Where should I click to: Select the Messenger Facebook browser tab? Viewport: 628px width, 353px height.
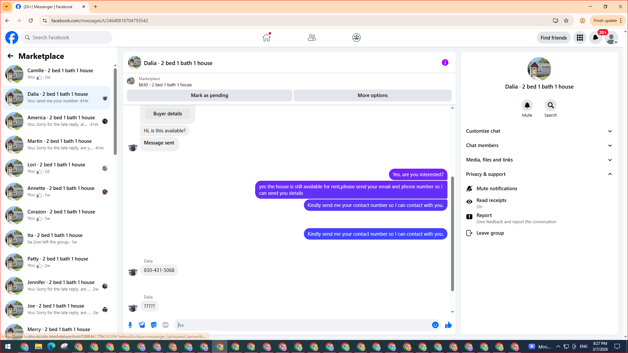pyautogui.click(x=51, y=7)
